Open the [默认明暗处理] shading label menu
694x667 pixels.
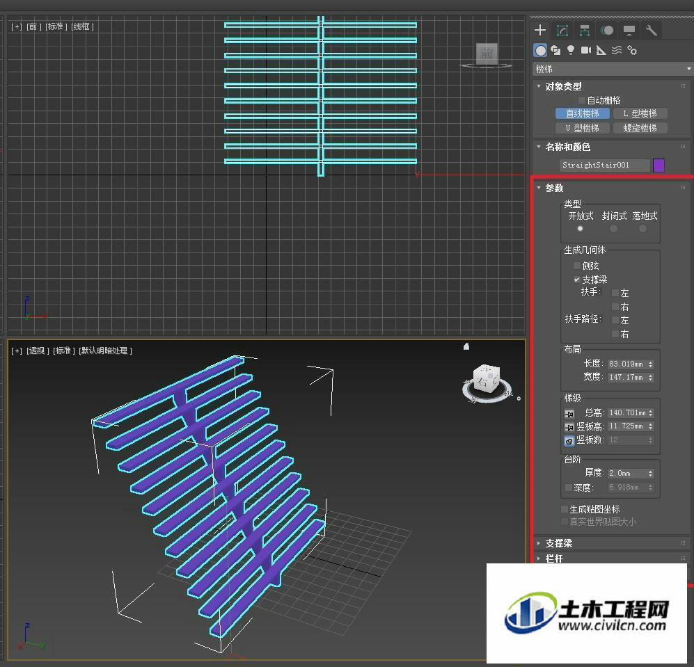pos(105,351)
